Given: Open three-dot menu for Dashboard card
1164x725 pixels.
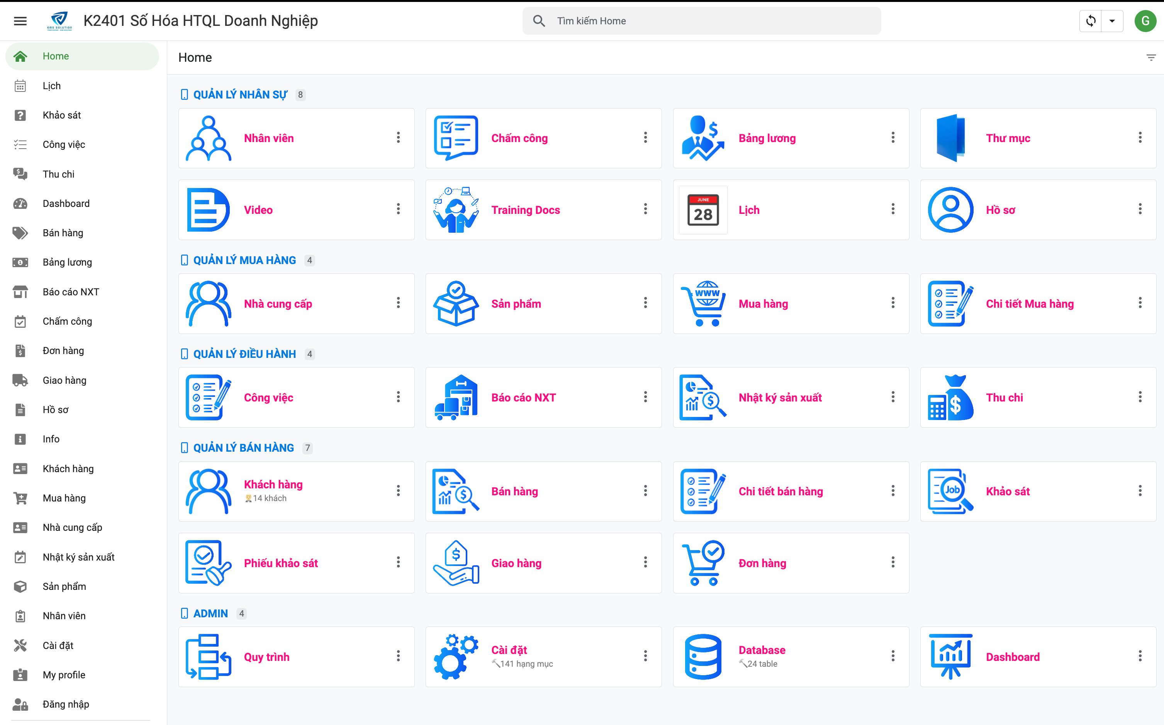Looking at the screenshot, I should tap(1140, 656).
